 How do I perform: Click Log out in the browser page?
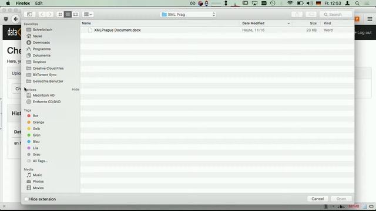pyautogui.click(x=364, y=33)
